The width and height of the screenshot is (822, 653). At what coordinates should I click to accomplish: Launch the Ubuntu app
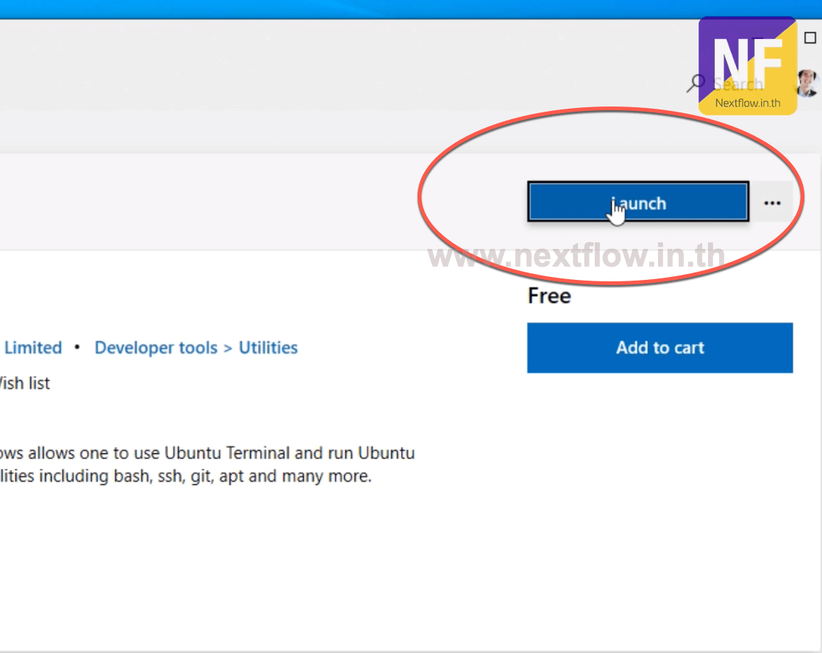click(638, 202)
